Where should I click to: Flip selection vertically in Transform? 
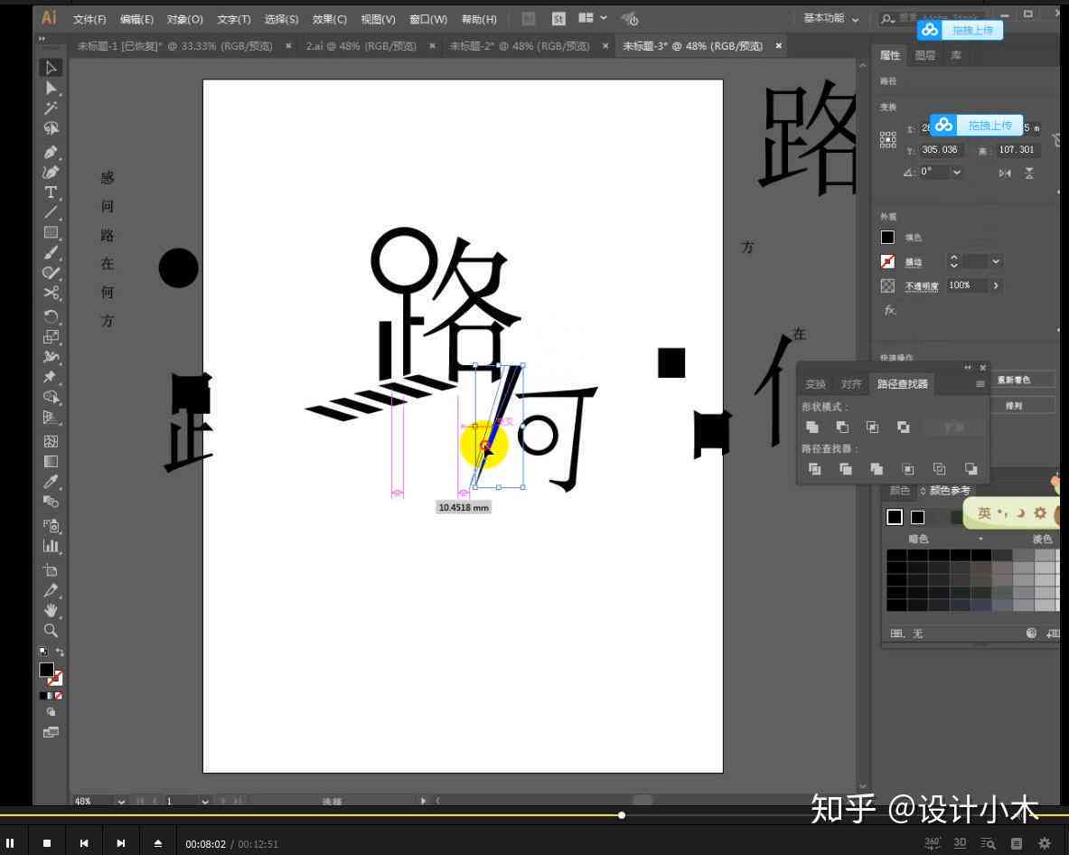(x=1029, y=174)
